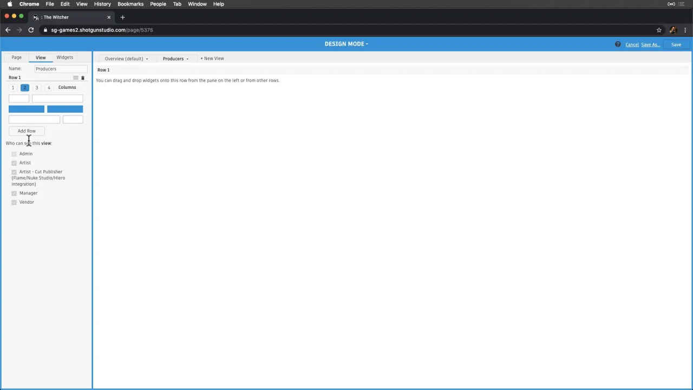The width and height of the screenshot is (693, 390).
Task: Open the History menu in menu bar
Action: [x=102, y=4]
